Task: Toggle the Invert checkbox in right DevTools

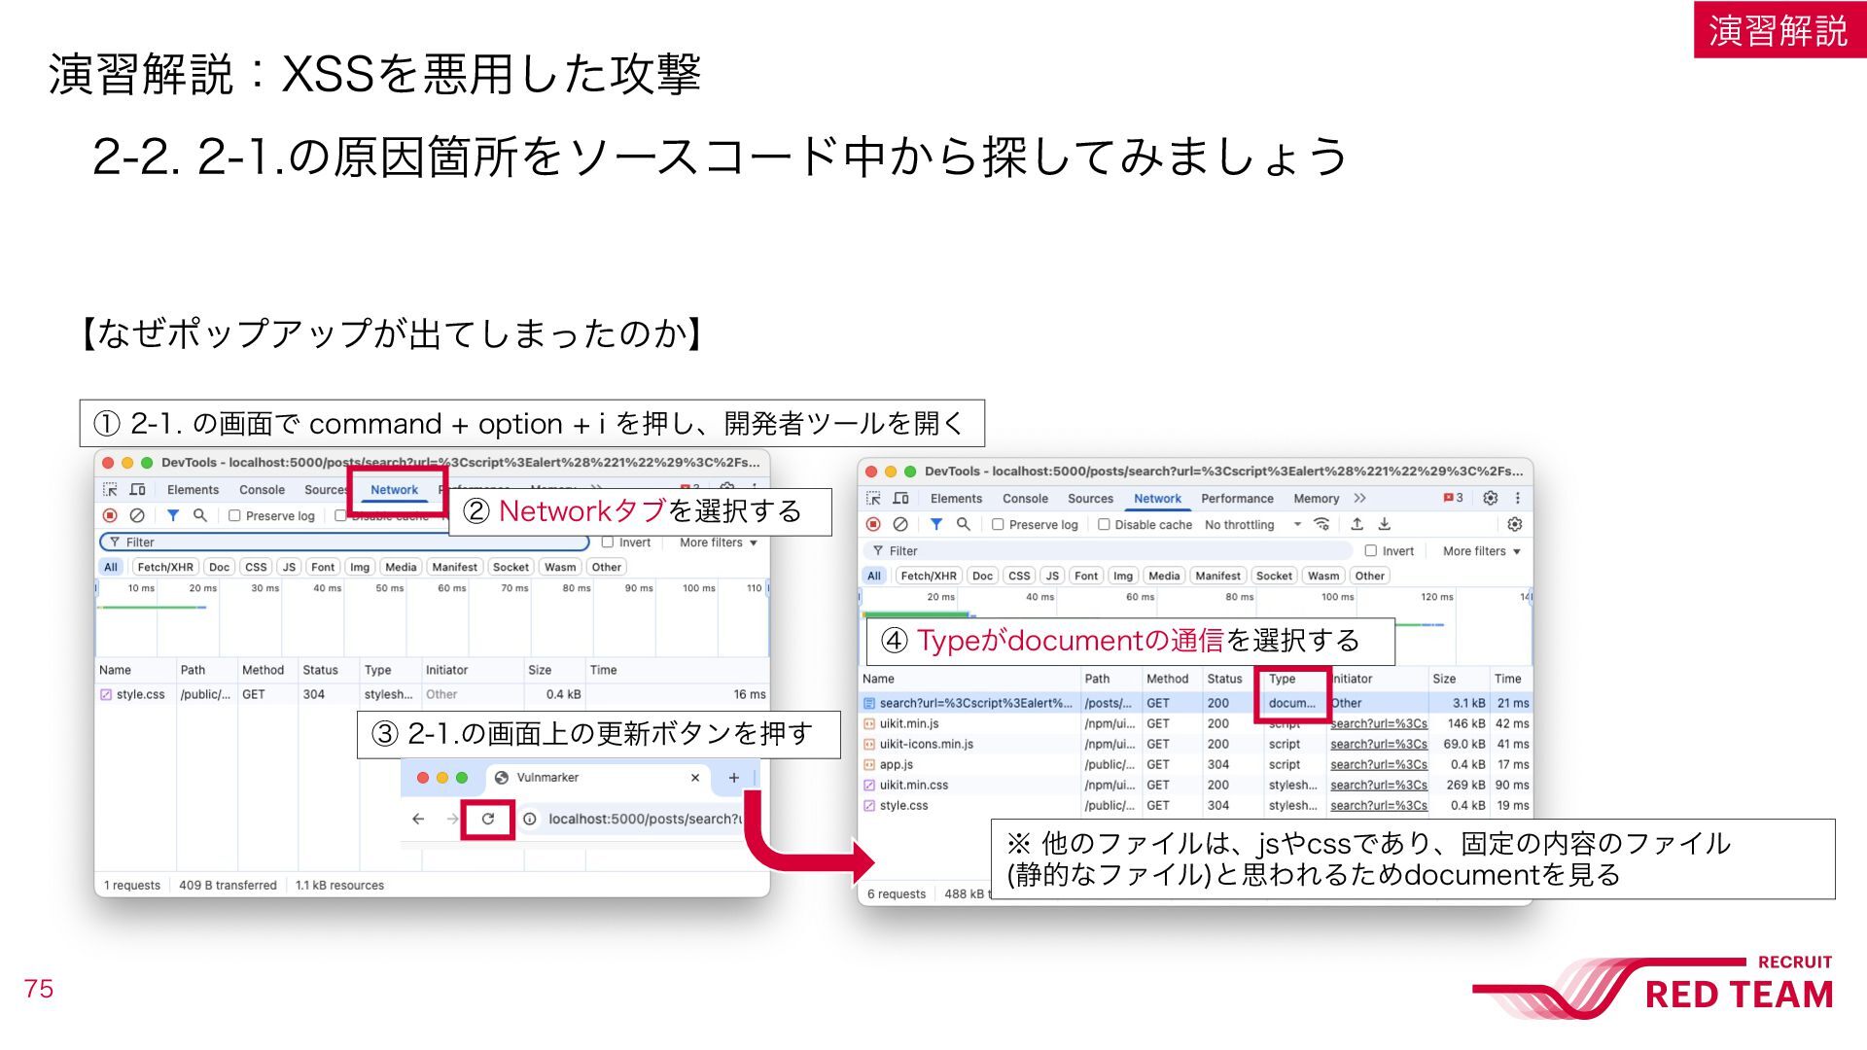Action: pyautogui.click(x=1370, y=550)
